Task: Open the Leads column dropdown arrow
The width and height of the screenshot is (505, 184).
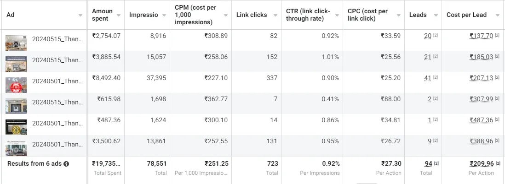Action: tap(436, 15)
